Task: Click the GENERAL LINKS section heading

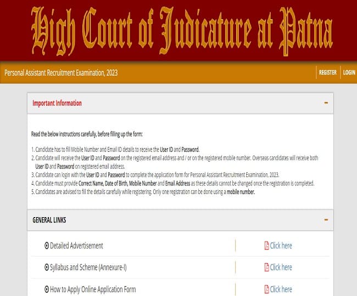Action: tap(49, 220)
